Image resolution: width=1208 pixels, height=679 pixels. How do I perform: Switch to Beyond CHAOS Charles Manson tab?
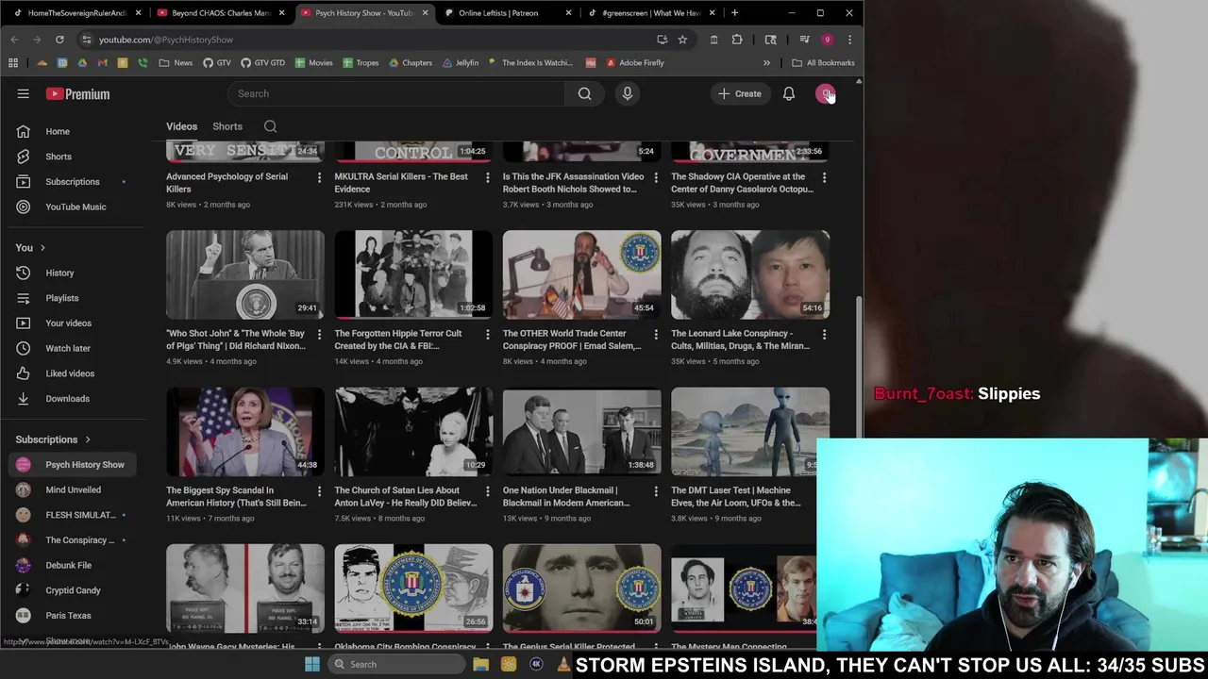pos(220,13)
